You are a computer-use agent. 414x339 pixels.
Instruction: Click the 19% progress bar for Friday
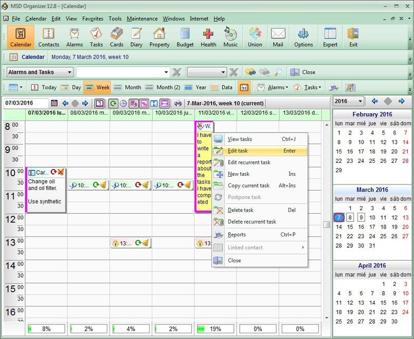215,329
